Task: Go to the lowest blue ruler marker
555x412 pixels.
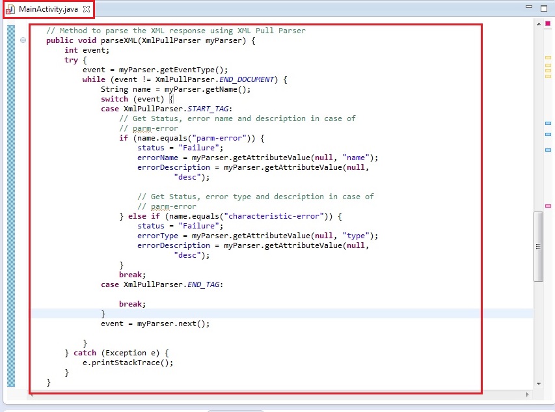Action: pos(548,150)
